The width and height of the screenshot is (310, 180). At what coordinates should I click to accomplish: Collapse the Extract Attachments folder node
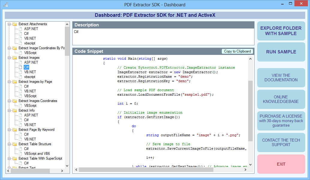[9, 24]
